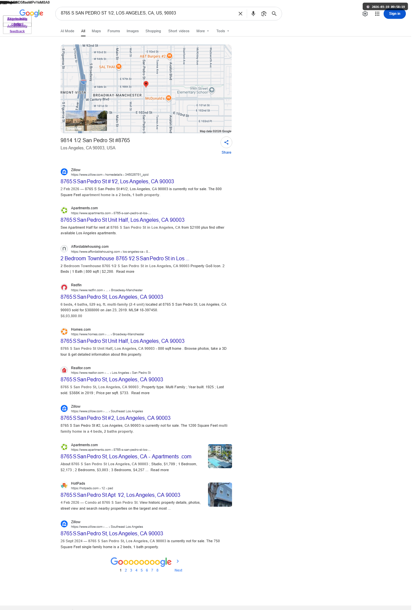Switch to the Short videos tab
This screenshot has height=610, width=416.
pyautogui.click(x=179, y=31)
